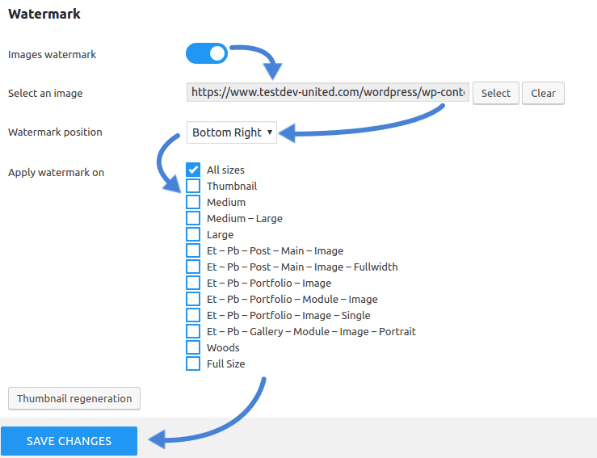Clear the selected watermark image
The image size is (597, 458).
(x=543, y=93)
